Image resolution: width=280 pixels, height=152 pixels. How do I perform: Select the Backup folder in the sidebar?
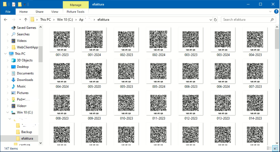[27, 132]
